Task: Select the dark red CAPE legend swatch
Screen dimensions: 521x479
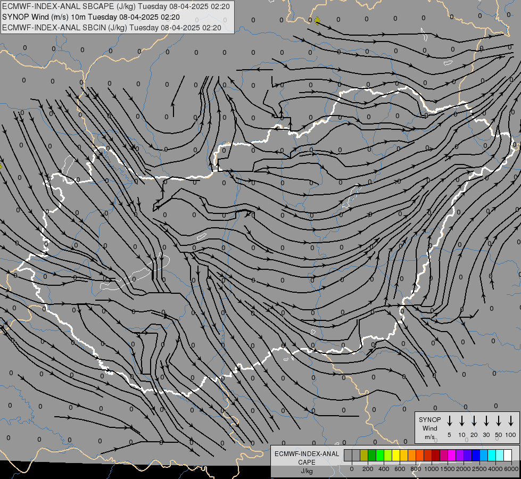Action: [x=436, y=455]
